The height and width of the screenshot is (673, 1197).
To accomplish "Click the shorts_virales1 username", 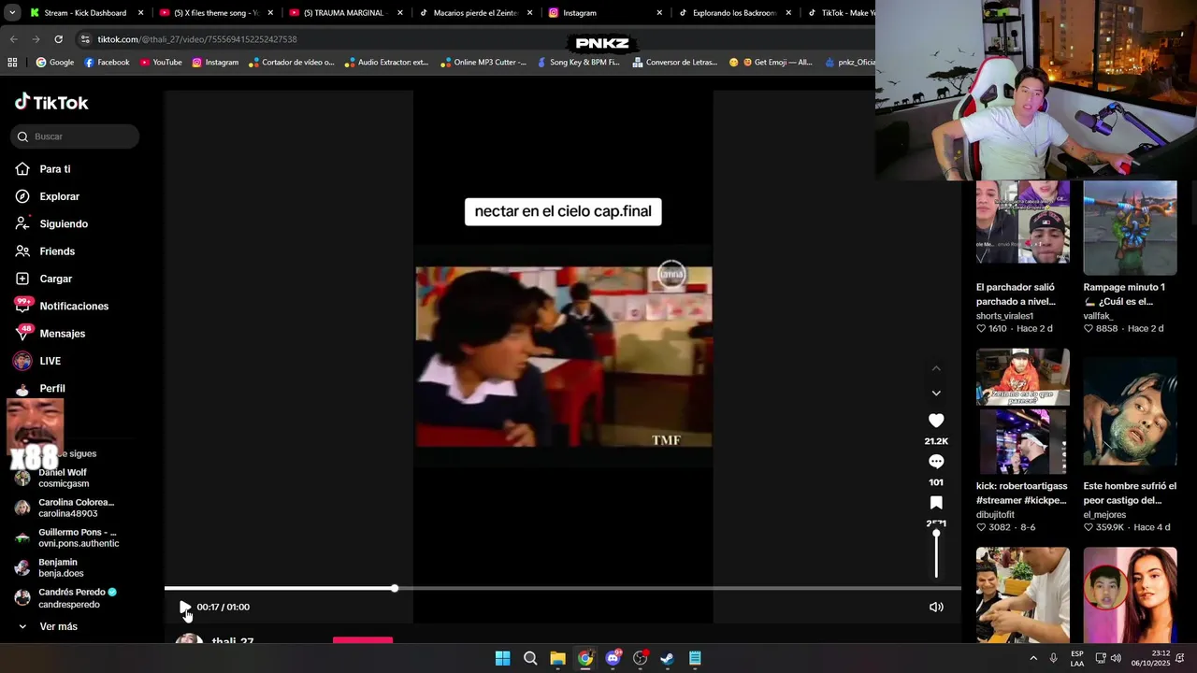I will [x=1004, y=316].
